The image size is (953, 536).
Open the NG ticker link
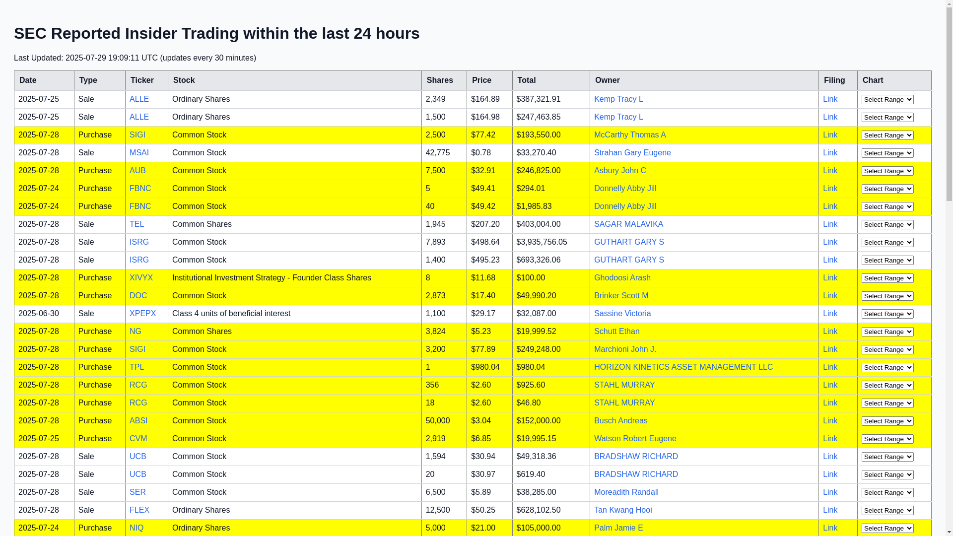pyautogui.click(x=135, y=332)
